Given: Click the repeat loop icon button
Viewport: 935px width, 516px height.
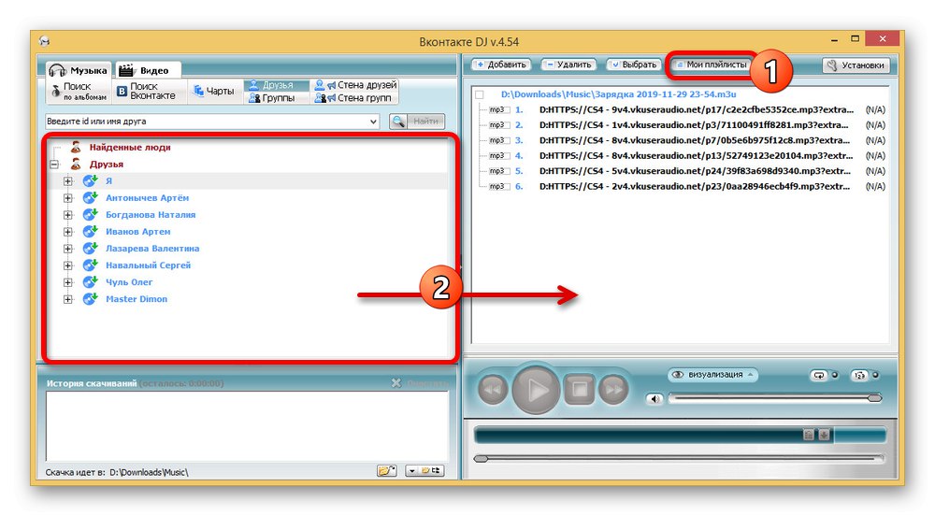Looking at the screenshot, I should 819,375.
